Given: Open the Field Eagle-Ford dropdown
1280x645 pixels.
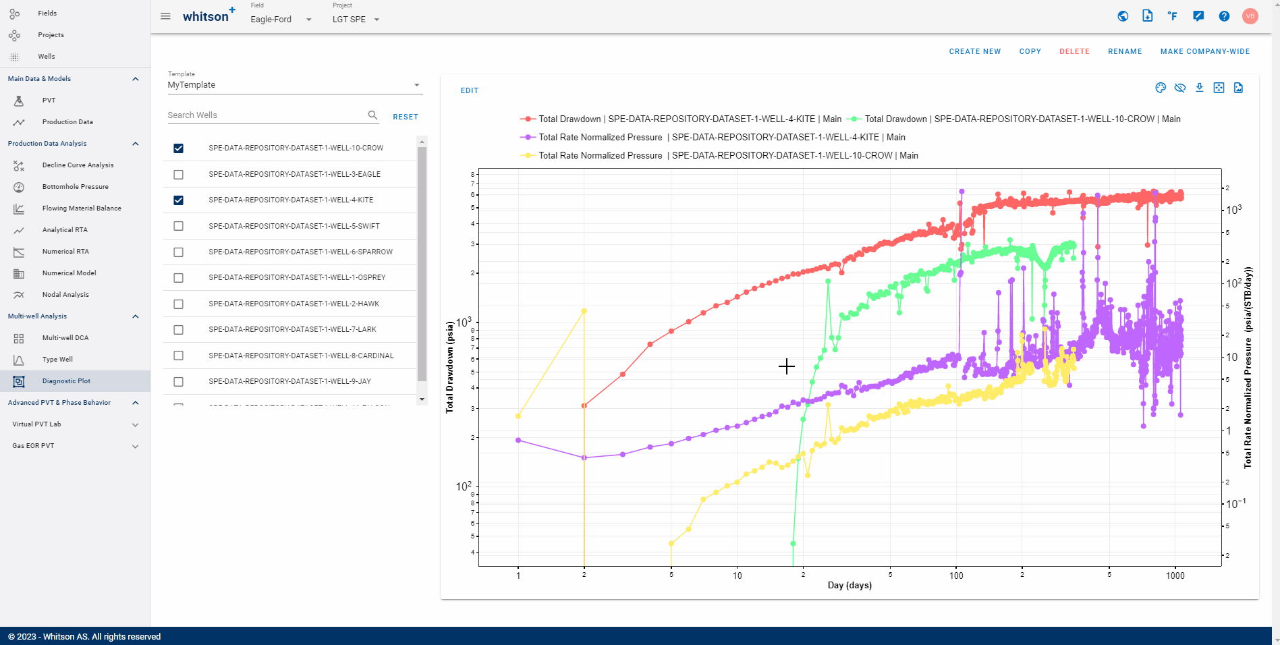Looking at the screenshot, I should tap(281, 19).
